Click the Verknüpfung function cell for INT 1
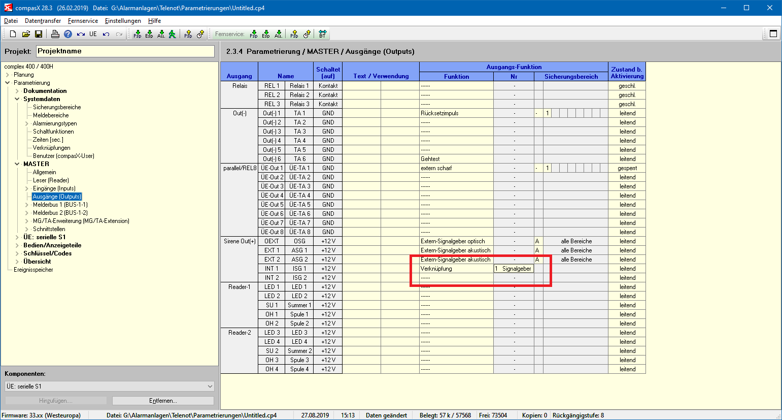The height and width of the screenshot is (420, 782). (x=456, y=269)
